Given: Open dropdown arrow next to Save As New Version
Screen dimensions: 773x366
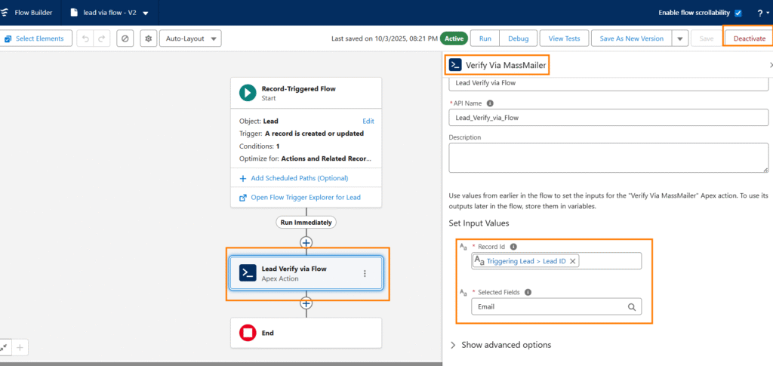Looking at the screenshot, I should click(679, 38).
